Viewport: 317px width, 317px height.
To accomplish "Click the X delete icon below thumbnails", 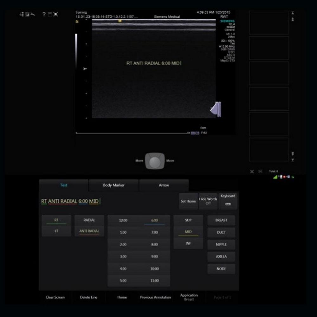I will click(x=252, y=171).
